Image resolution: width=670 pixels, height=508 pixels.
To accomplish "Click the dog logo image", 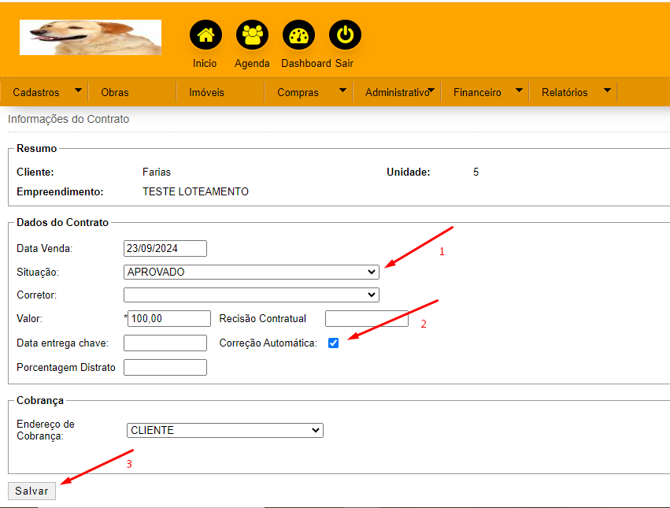I will click(x=91, y=37).
